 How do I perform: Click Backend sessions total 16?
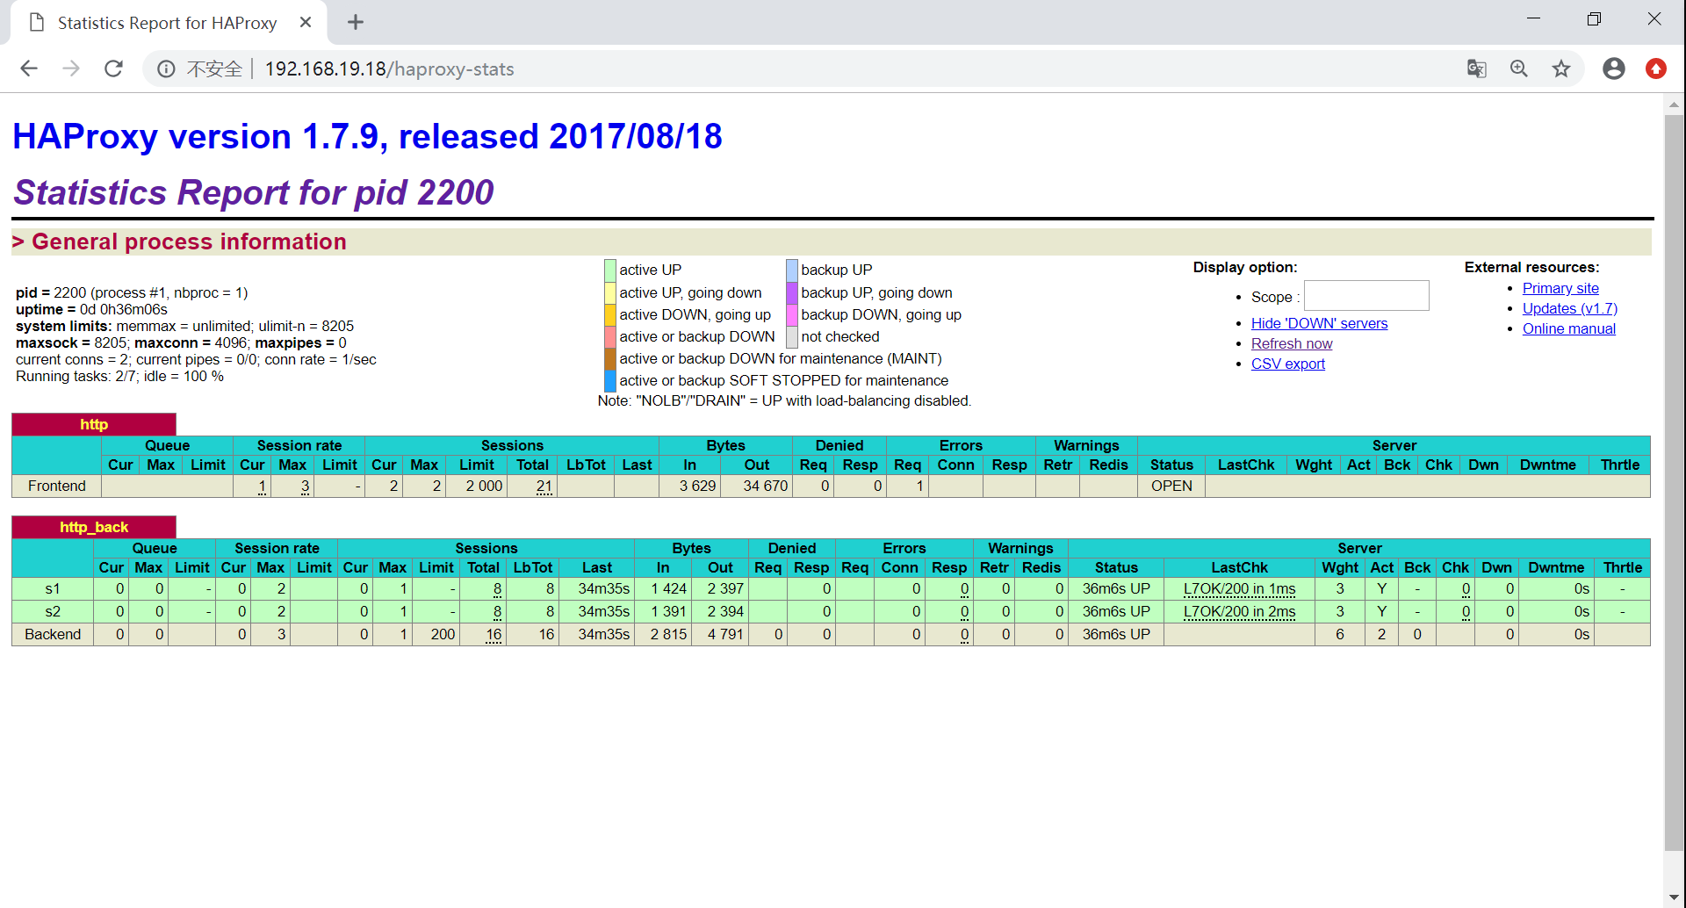tap(494, 634)
